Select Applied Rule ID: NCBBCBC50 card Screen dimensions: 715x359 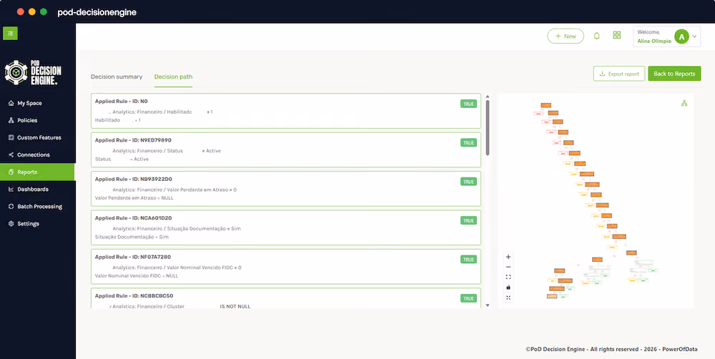pos(286,298)
